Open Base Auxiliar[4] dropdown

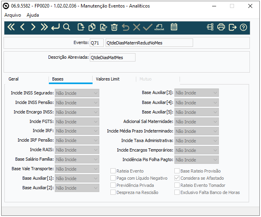(x=197, y=103)
